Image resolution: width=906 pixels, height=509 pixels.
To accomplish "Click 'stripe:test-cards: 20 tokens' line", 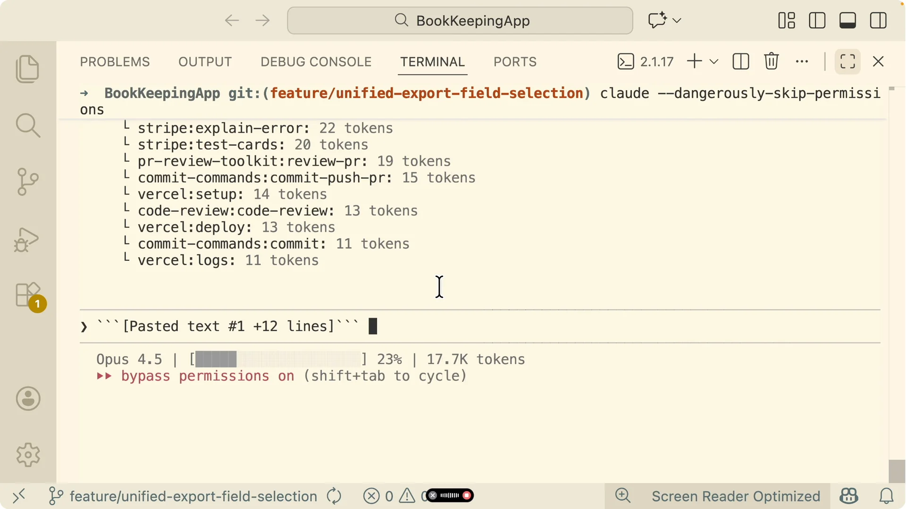I will pyautogui.click(x=253, y=145).
